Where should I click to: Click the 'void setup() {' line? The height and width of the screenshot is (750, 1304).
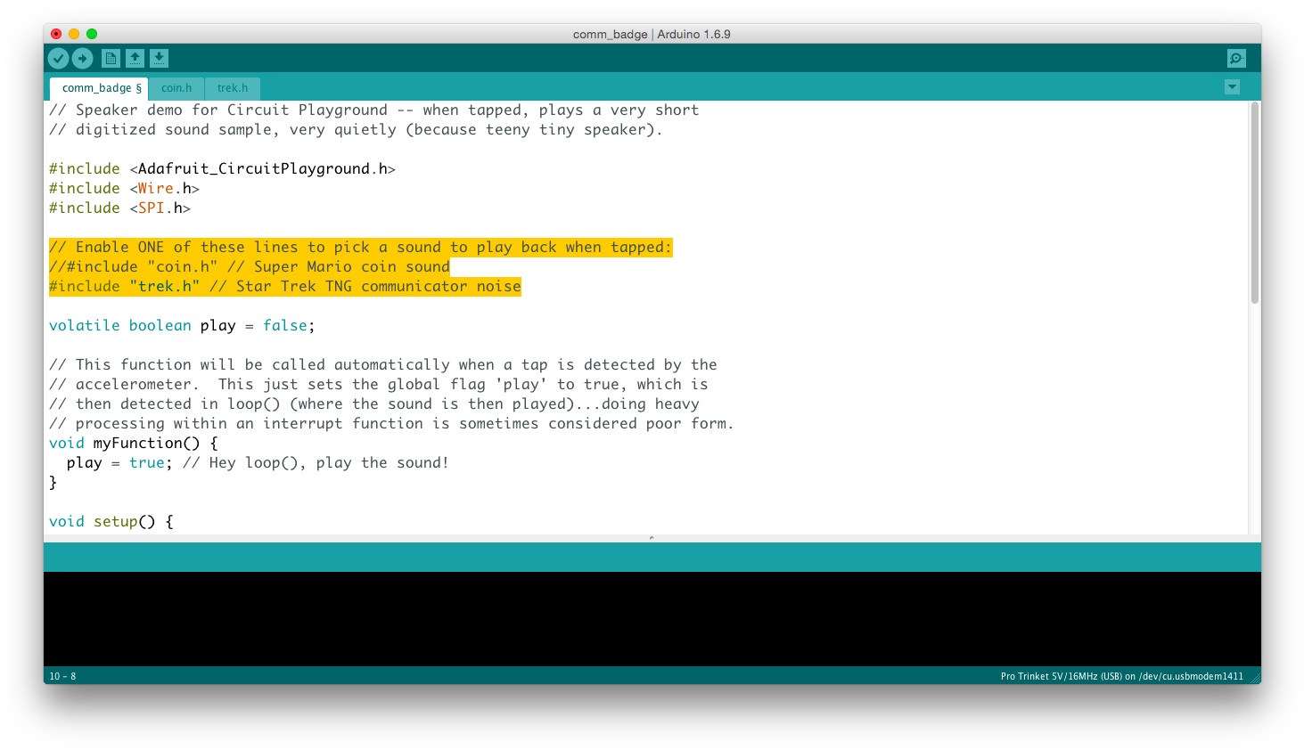pyautogui.click(x=111, y=521)
